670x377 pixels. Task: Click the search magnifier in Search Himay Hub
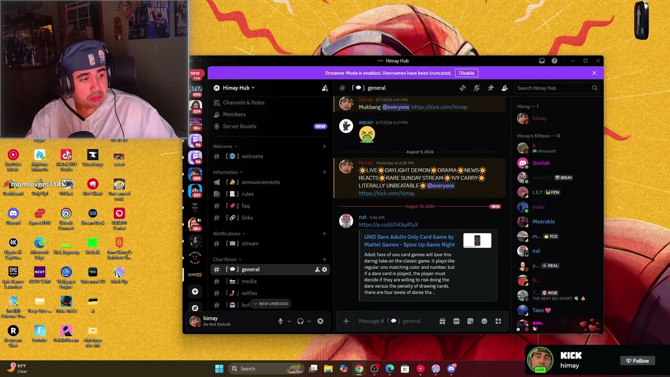(x=595, y=88)
